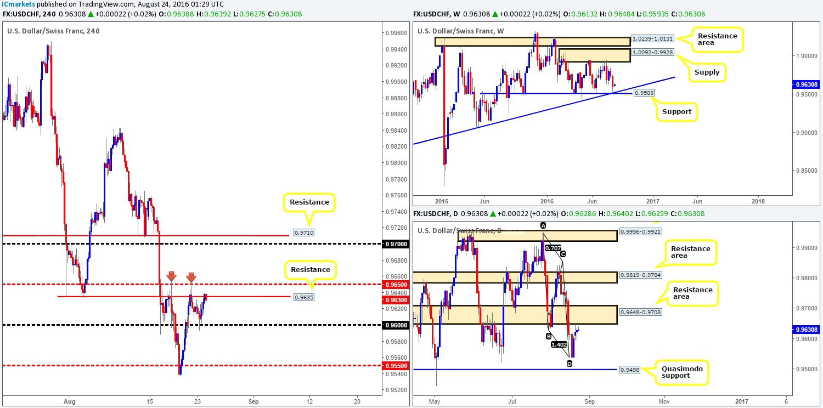Click the "May" label on daily time axis
Screen dimensions: 823x408
pyautogui.click(x=435, y=400)
